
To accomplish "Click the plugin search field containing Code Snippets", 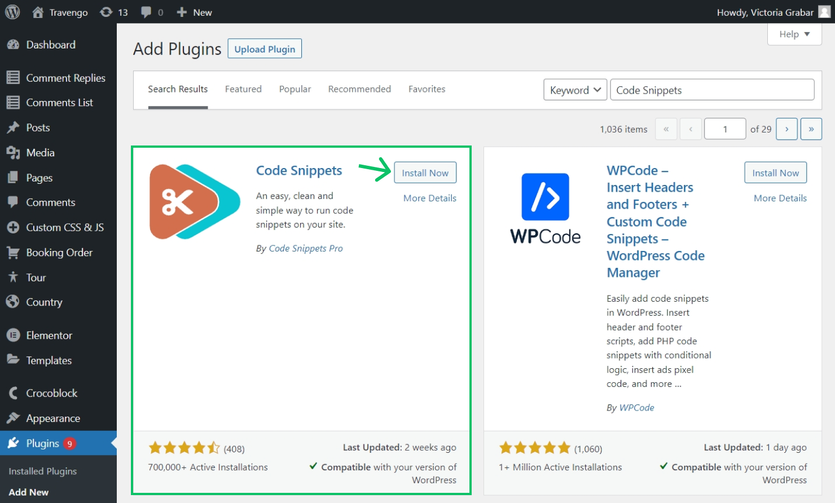I will pos(712,90).
